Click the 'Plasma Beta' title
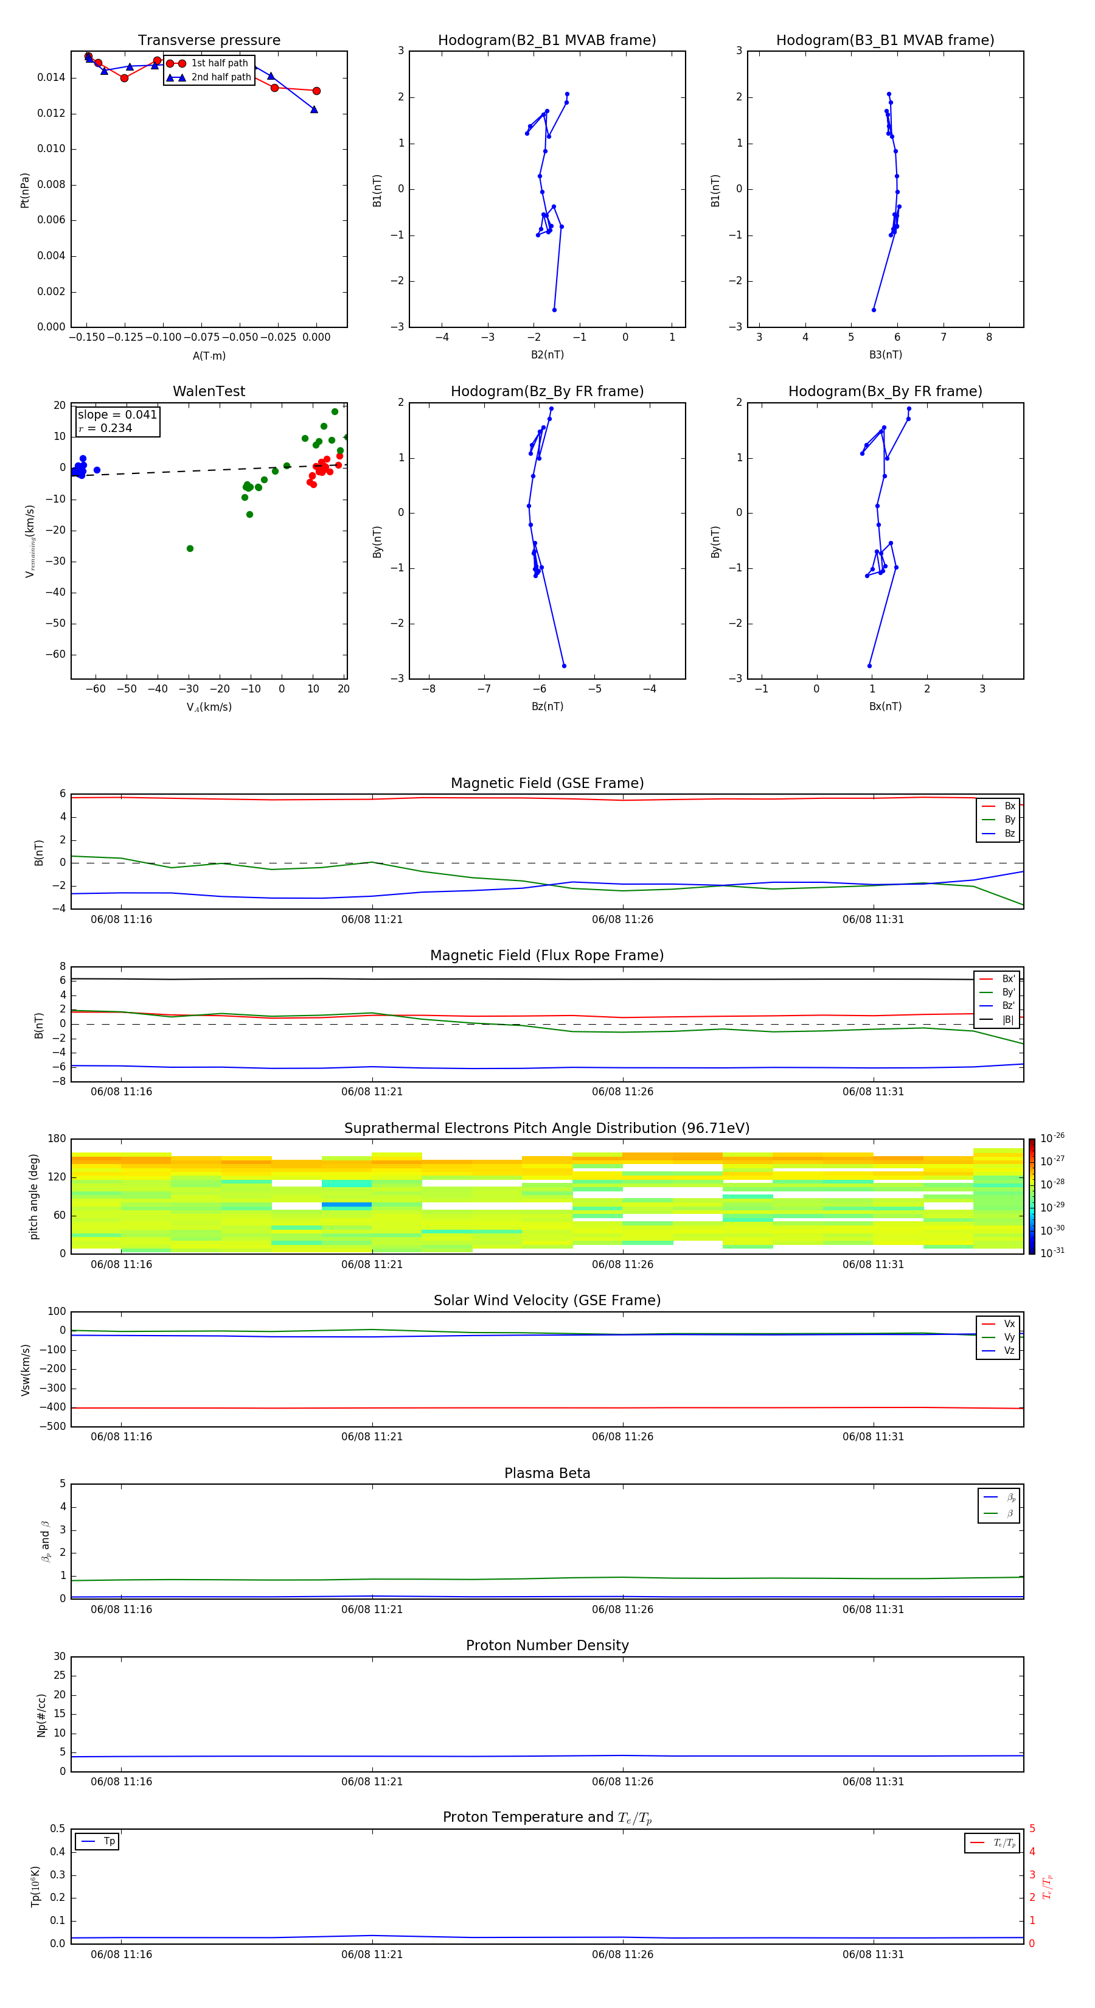 click(x=547, y=1473)
